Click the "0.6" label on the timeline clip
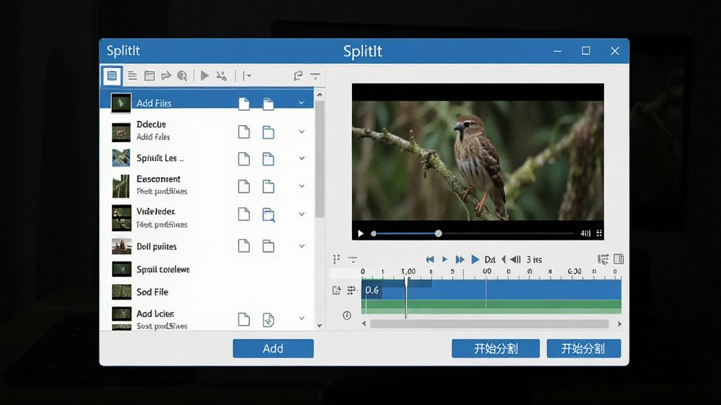Viewport: 721px width, 405px height. click(x=372, y=290)
